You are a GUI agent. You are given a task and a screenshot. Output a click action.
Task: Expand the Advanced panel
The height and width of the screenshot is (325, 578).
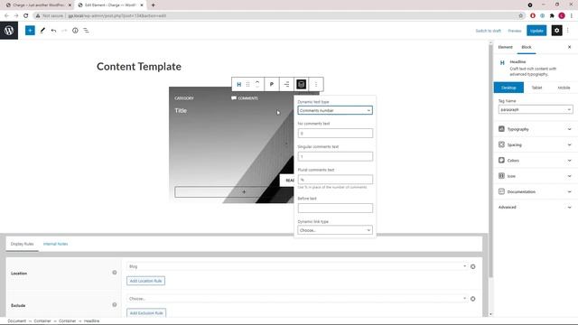point(536,207)
